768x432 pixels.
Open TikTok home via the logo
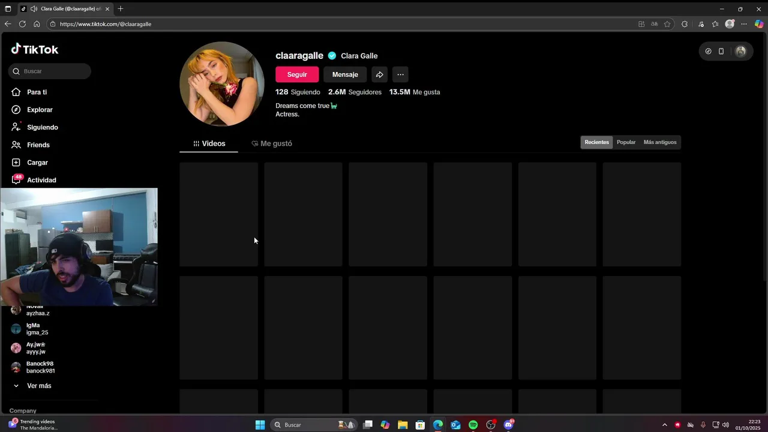[x=35, y=49]
